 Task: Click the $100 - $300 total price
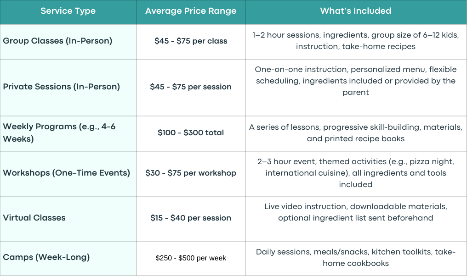click(191, 132)
